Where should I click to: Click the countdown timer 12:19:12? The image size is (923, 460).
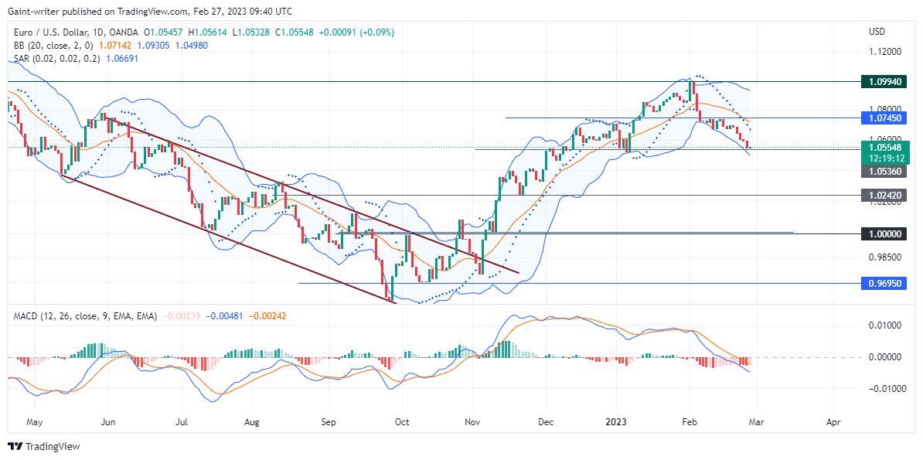886,158
